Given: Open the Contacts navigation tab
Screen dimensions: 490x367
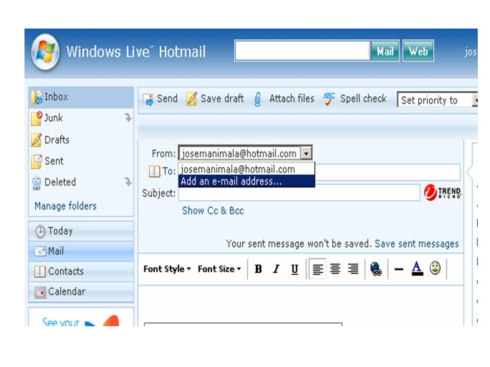Looking at the screenshot, I should click(x=81, y=272).
